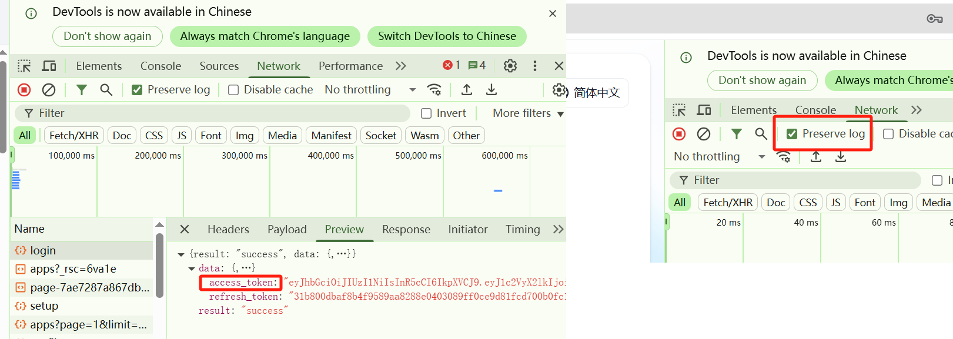Click import HAR icon in right DevTools
This screenshot has height=339, width=953.
pyautogui.click(x=816, y=157)
